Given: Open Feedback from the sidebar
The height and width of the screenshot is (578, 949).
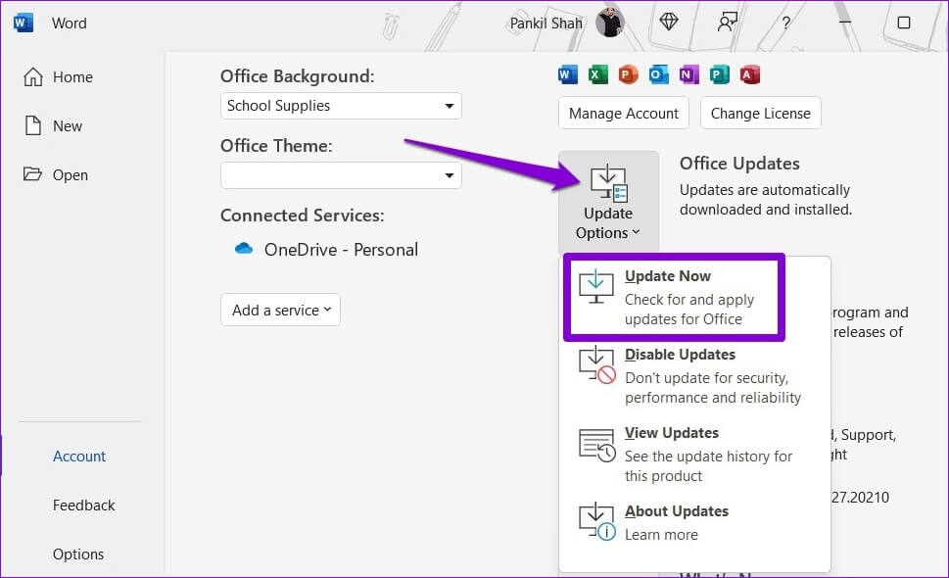Looking at the screenshot, I should [x=83, y=505].
